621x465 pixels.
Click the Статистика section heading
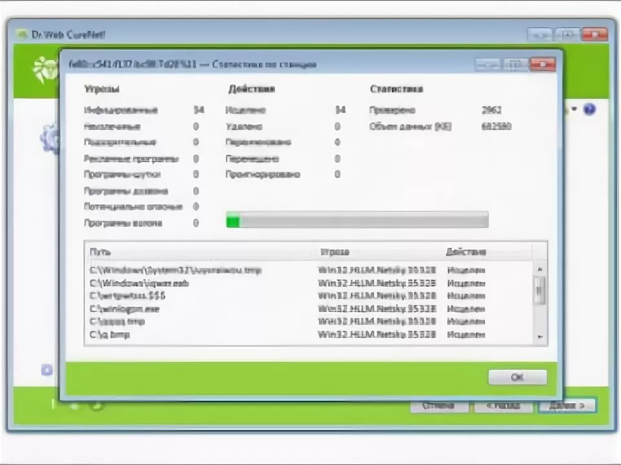pyautogui.click(x=397, y=89)
